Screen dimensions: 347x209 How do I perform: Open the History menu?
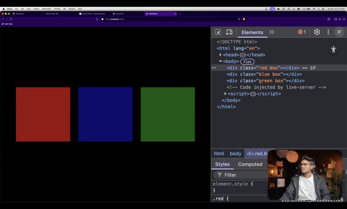[x=36, y=9]
